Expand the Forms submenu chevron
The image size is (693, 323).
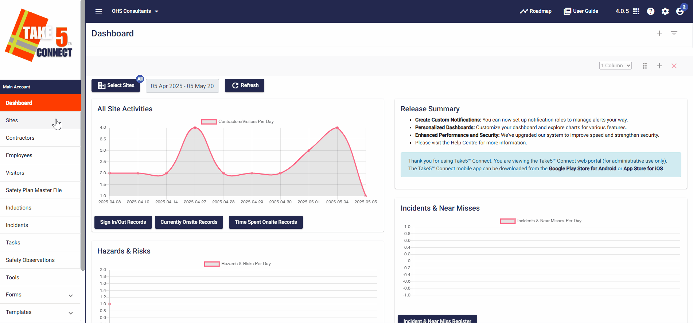71,295
